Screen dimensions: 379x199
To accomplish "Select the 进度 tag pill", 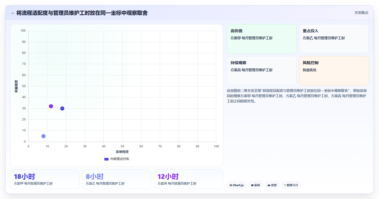I will click(272, 185).
